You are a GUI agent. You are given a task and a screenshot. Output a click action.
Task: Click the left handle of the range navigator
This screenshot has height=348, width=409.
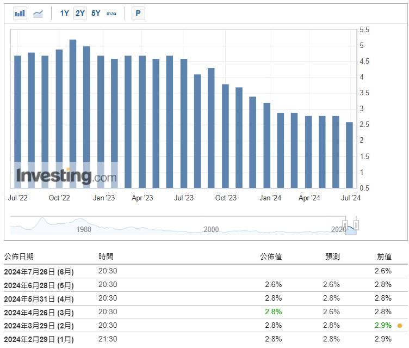[345, 224]
